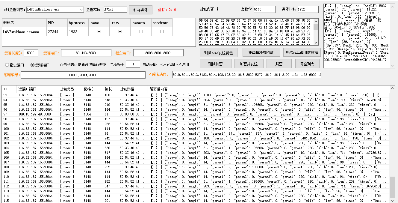Select packet row with ID 94

[196, 100]
